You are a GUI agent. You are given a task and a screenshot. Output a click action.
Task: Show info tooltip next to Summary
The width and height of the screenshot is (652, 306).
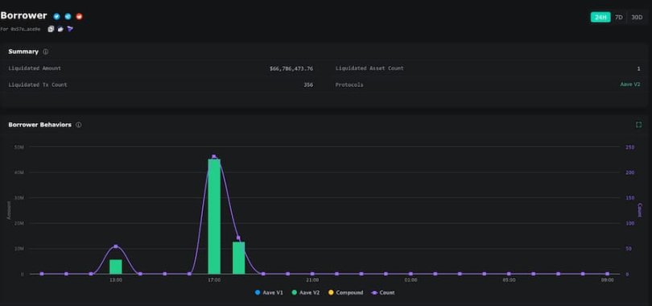tap(46, 52)
